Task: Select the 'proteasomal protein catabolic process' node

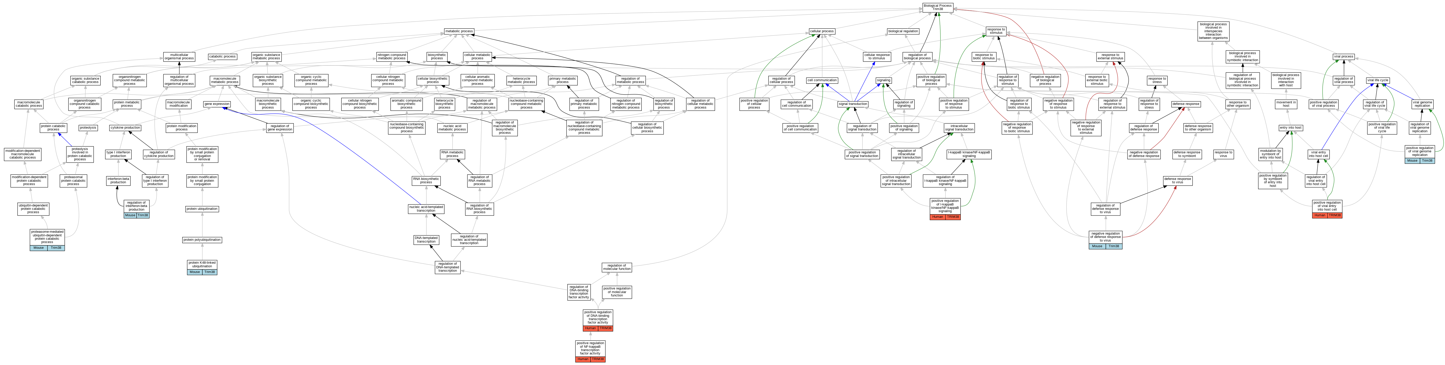Action: (x=74, y=180)
